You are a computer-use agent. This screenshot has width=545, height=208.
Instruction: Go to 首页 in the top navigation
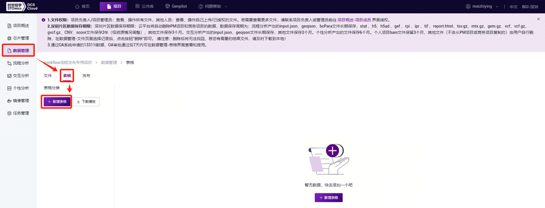click(x=83, y=6)
